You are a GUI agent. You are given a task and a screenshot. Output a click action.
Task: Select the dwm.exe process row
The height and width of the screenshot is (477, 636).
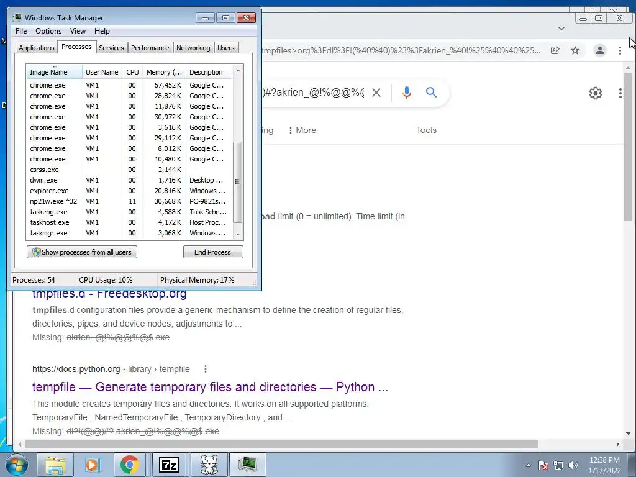point(129,180)
